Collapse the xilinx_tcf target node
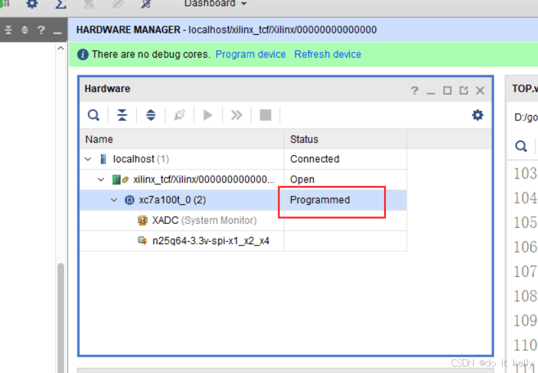 tap(101, 179)
